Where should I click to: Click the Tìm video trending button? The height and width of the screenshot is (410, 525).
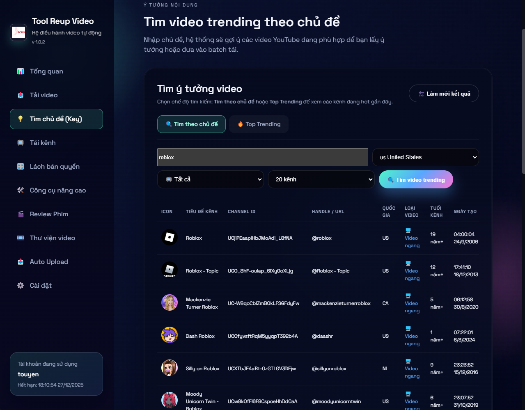click(416, 180)
